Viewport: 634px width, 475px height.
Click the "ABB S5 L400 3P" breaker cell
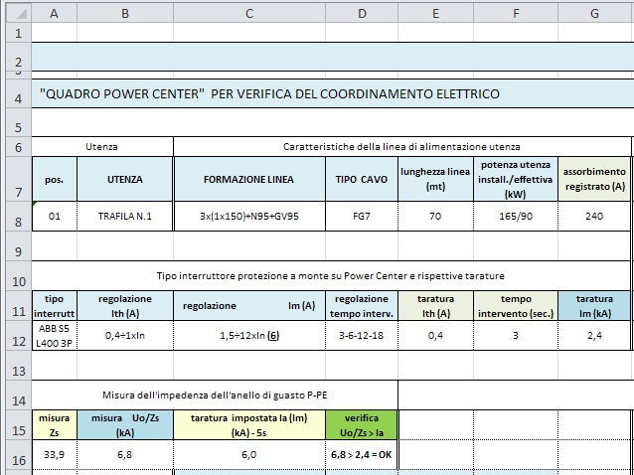(54, 335)
